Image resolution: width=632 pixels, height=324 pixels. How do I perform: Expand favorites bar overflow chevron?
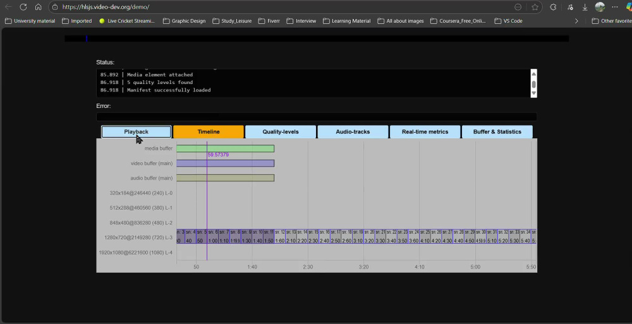pyautogui.click(x=576, y=21)
